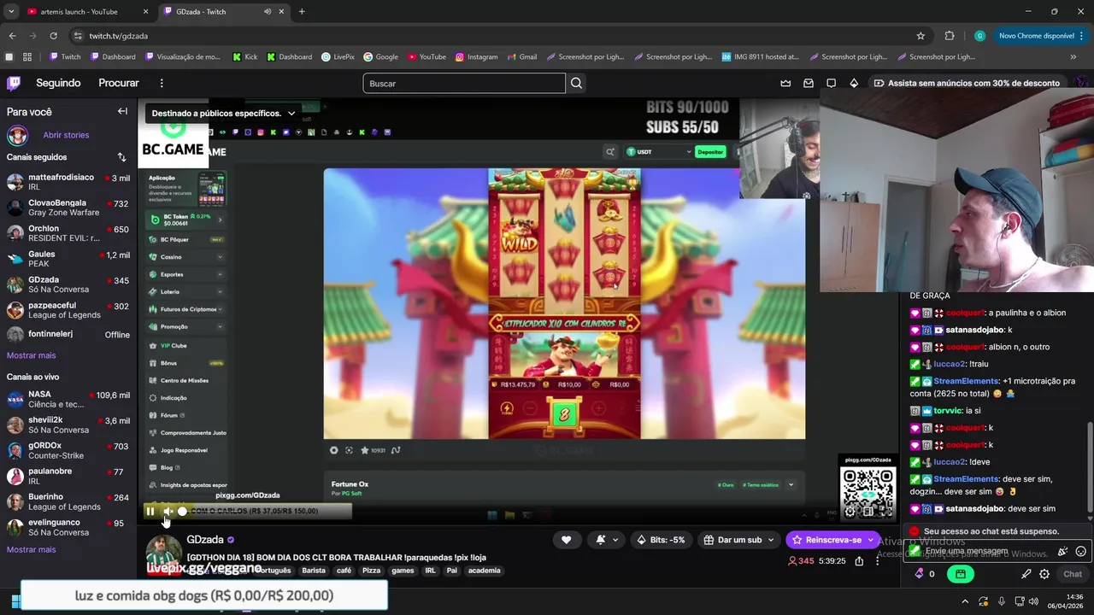Viewport: 1094px width, 615px height.
Task: Open the GDzada channel name link
Action: coord(205,540)
